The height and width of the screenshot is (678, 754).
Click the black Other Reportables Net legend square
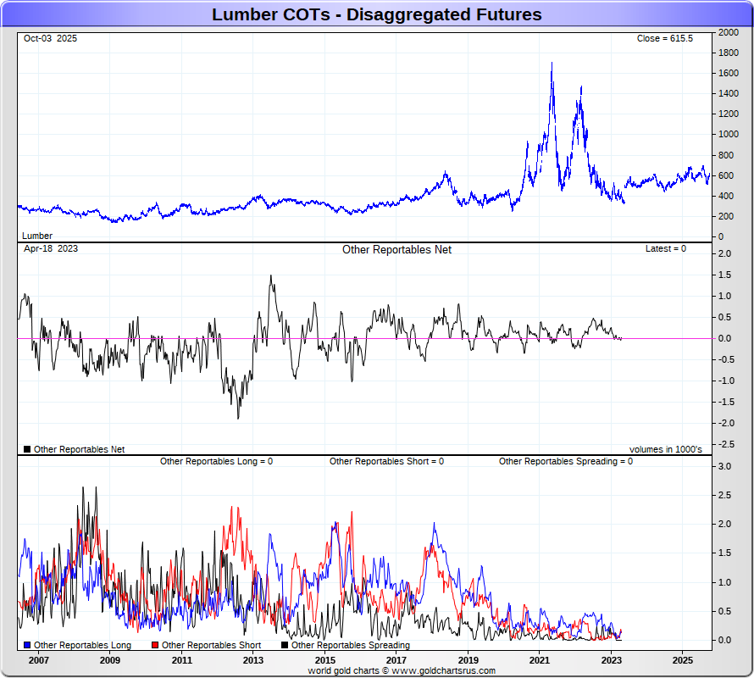pos(28,449)
